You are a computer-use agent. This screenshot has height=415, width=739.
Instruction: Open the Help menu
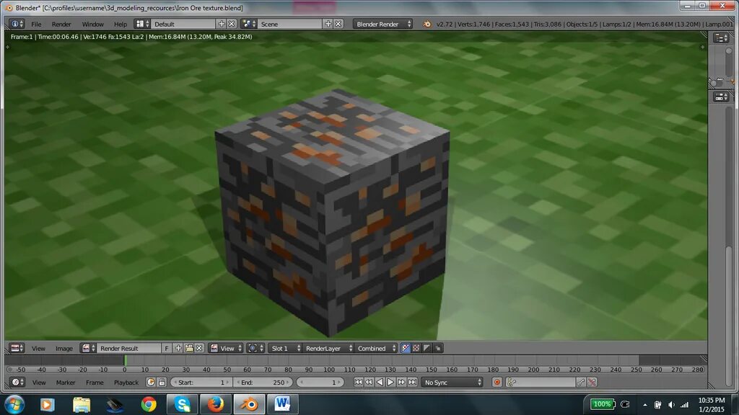(121, 24)
